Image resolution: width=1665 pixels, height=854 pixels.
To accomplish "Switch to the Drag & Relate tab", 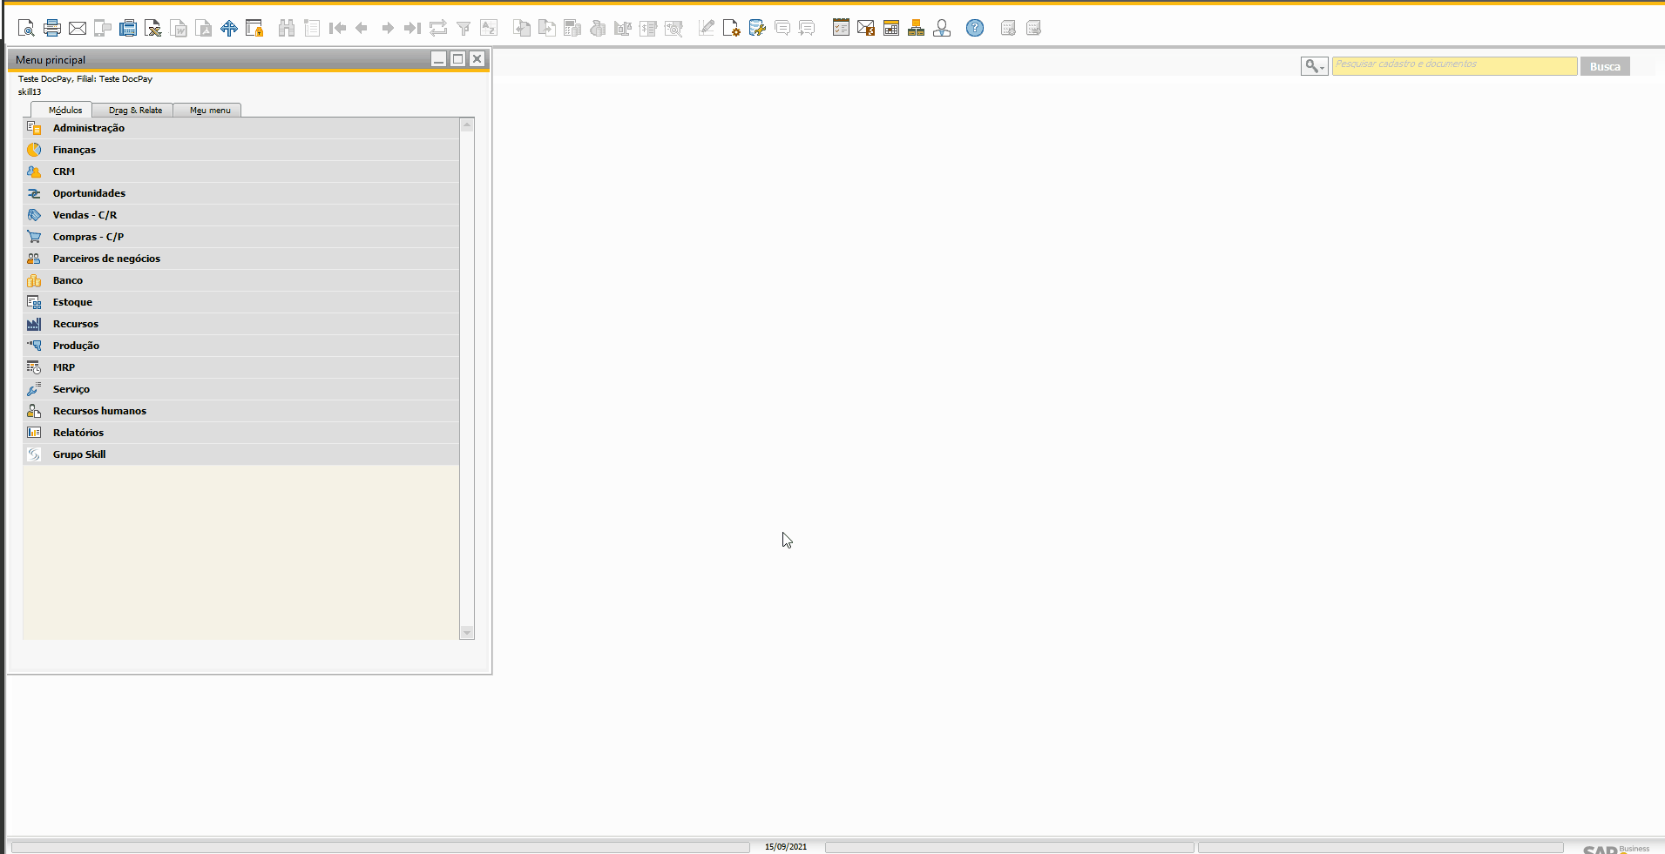I will 135,111.
